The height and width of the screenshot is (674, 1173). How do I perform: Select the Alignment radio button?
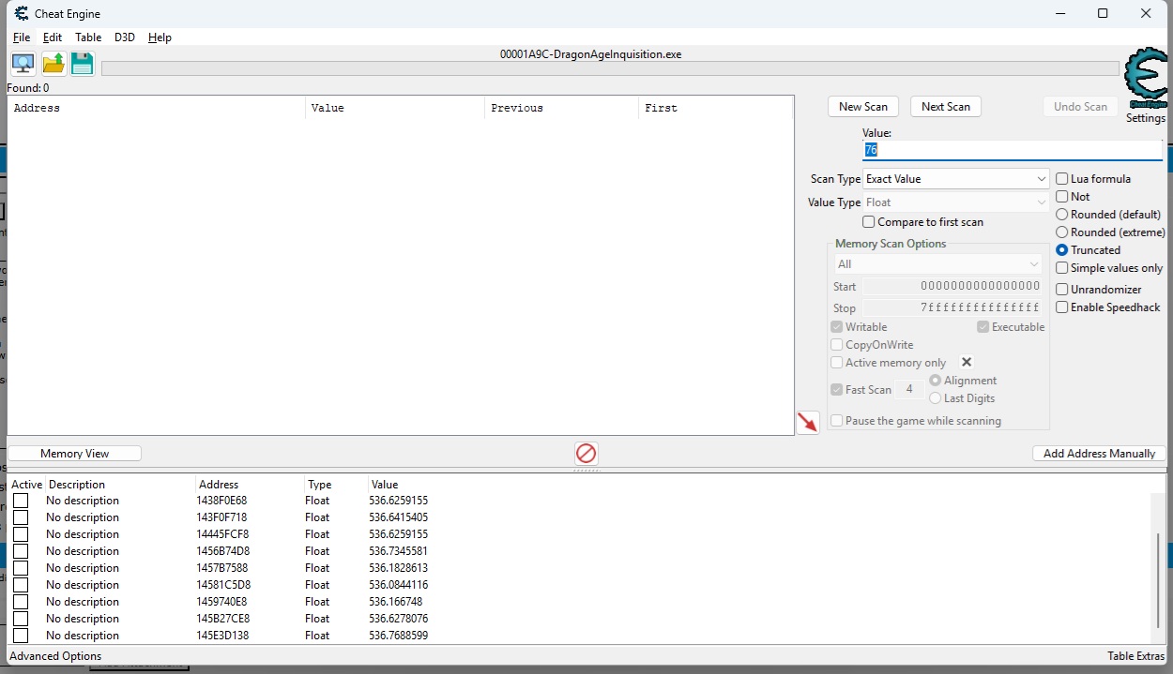[x=935, y=381]
